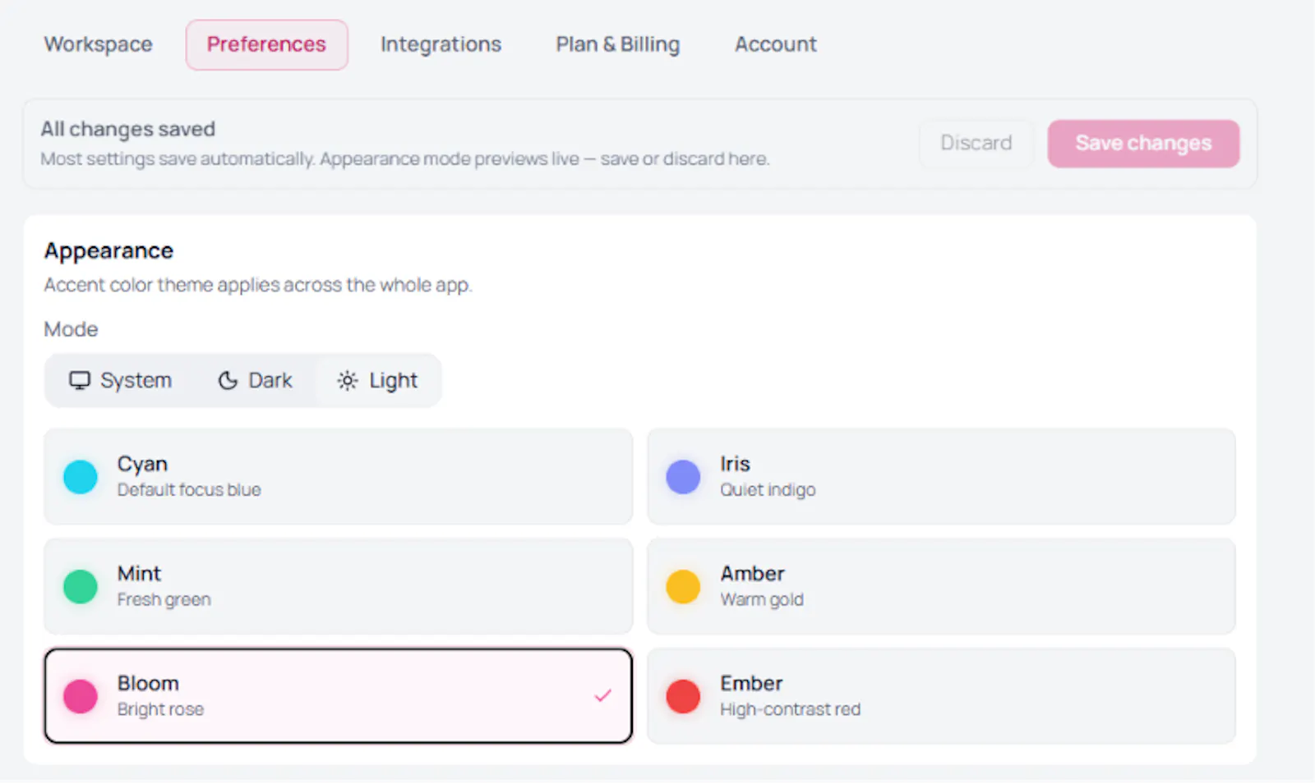Click the Save changes button
1315x784 pixels.
(x=1143, y=144)
